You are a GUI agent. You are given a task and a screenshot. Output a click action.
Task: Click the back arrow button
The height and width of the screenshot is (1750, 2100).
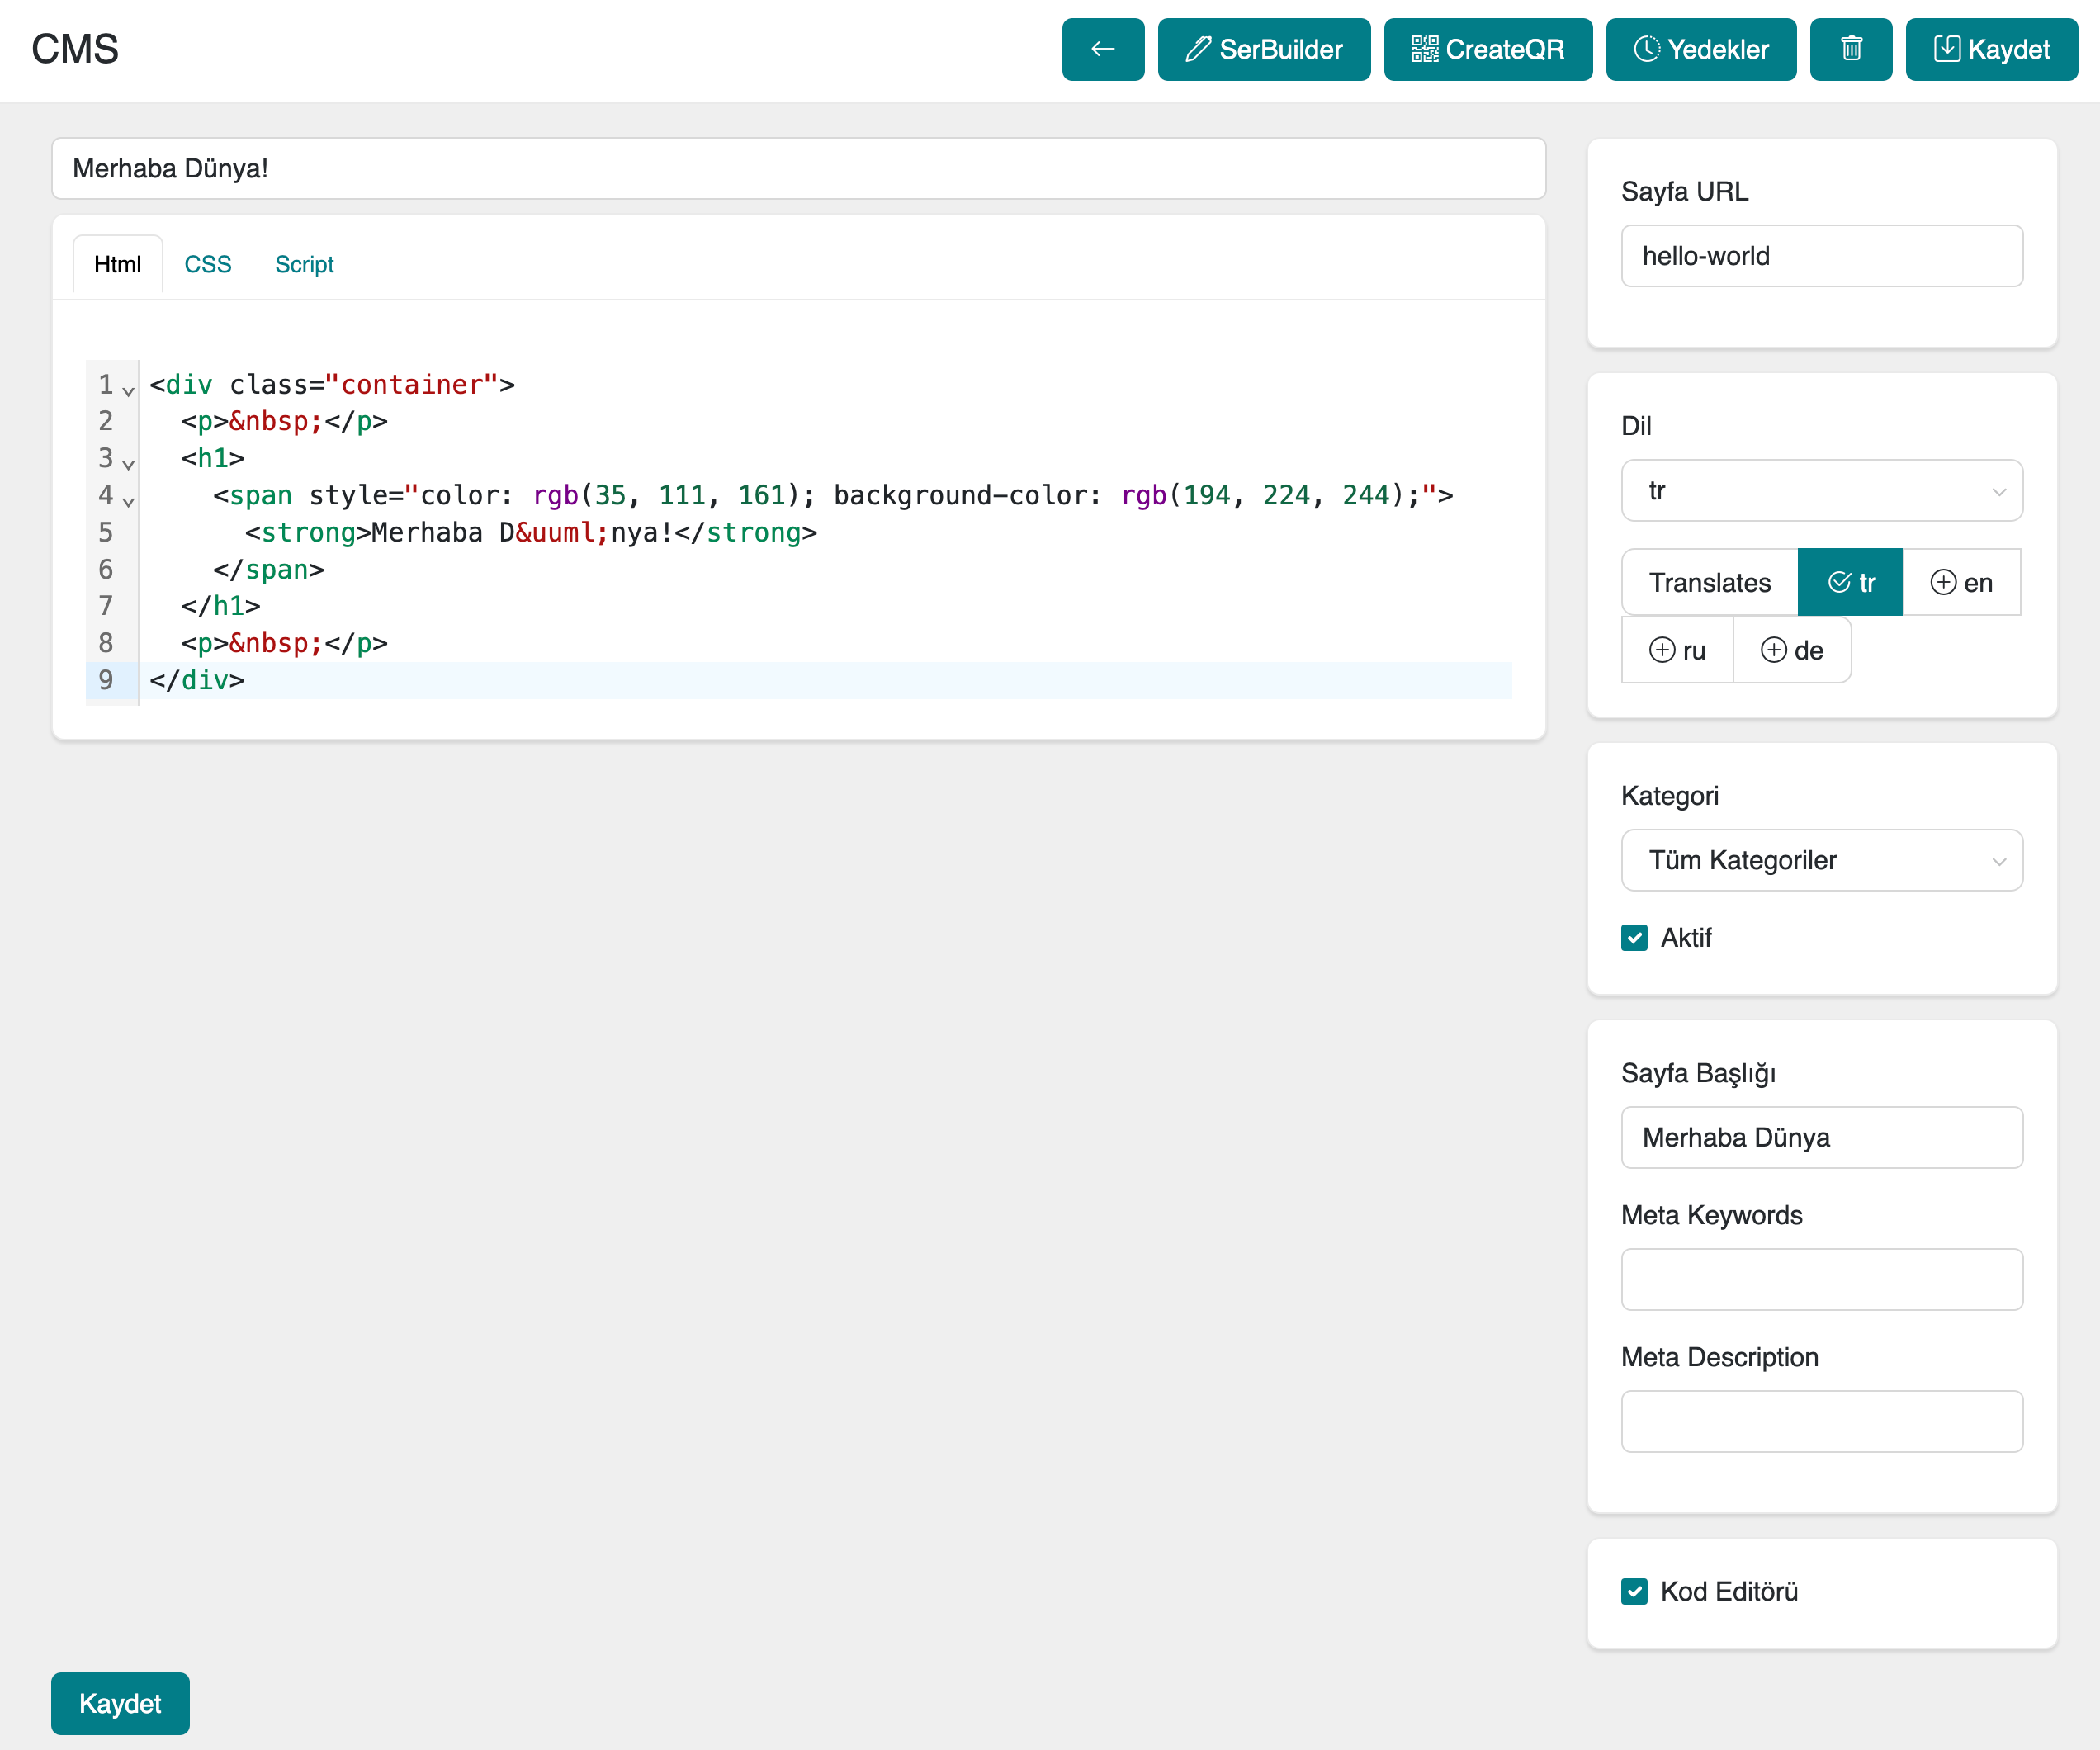point(1102,49)
